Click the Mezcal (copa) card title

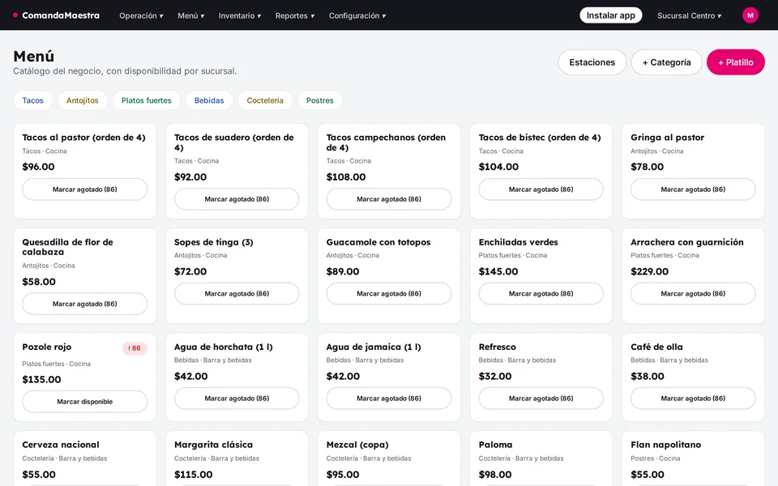pyautogui.click(x=357, y=445)
